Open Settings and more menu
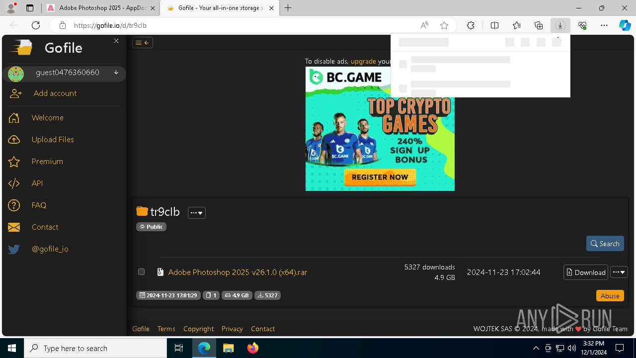This screenshot has width=636, height=358. coord(604,25)
